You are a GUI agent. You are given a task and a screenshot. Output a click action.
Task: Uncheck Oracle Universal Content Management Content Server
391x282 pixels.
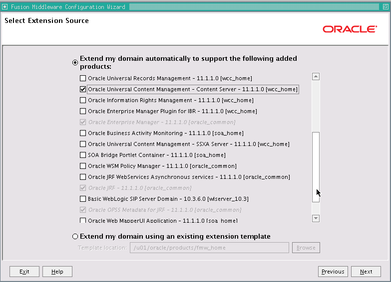pyautogui.click(x=83, y=89)
